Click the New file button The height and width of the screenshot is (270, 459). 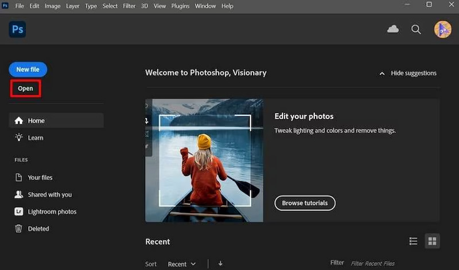pyautogui.click(x=28, y=69)
